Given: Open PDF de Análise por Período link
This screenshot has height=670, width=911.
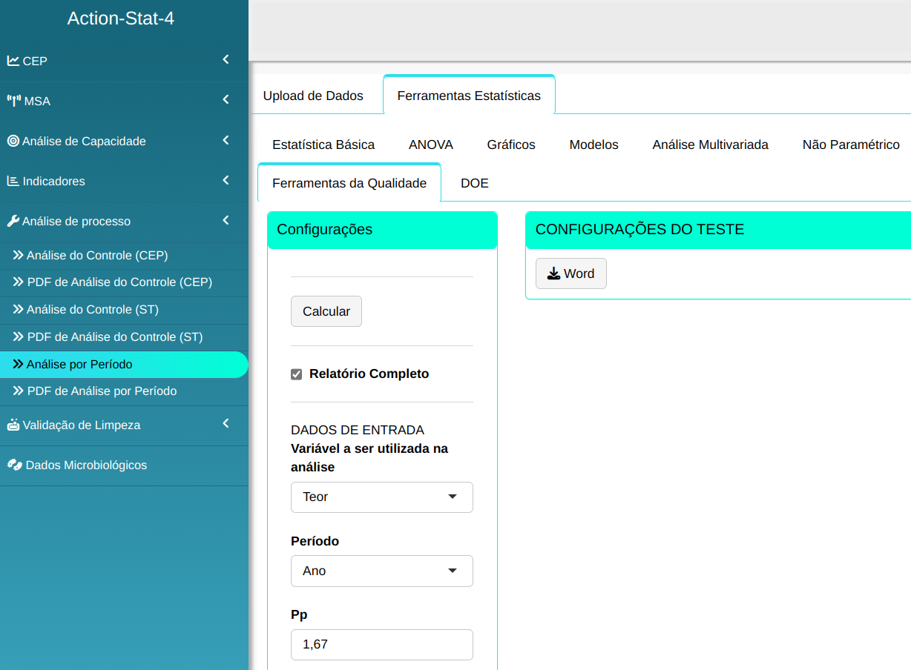Looking at the screenshot, I should 102,391.
